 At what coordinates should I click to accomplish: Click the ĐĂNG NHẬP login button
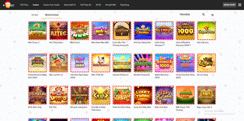pos(230,5)
